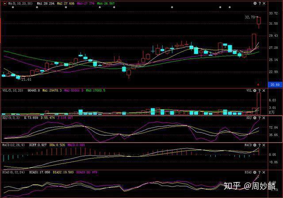Close the MACD indicator panel
283x198 pixels.
coord(264,145)
